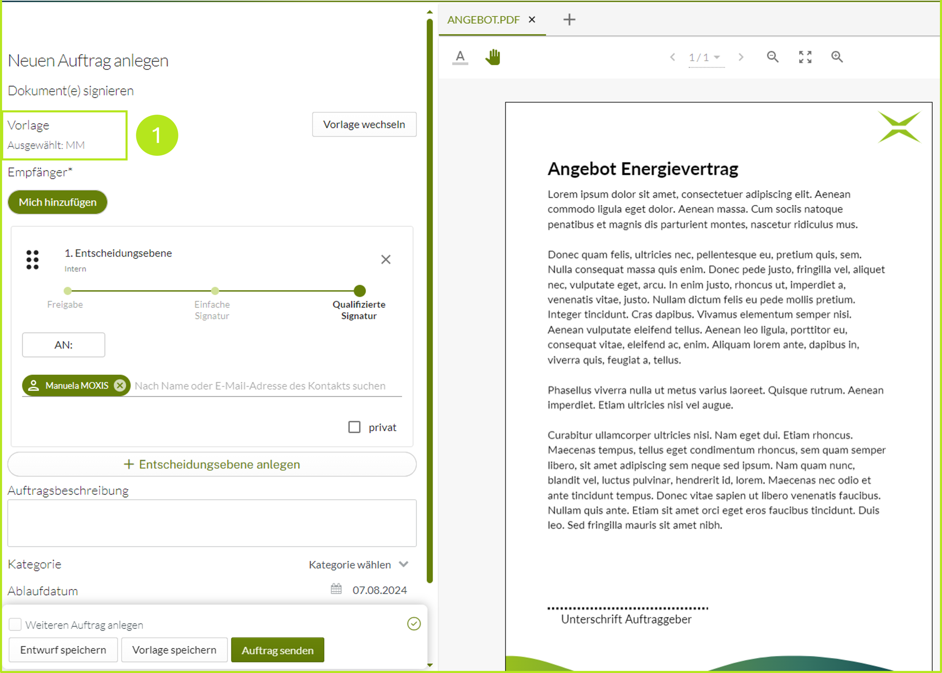Go to next PDF page arrow
Image resolution: width=942 pixels, height=673 pixels.
click(741, 57)
